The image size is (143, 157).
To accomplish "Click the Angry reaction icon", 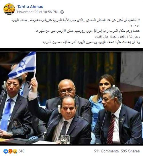I will 10,151.
